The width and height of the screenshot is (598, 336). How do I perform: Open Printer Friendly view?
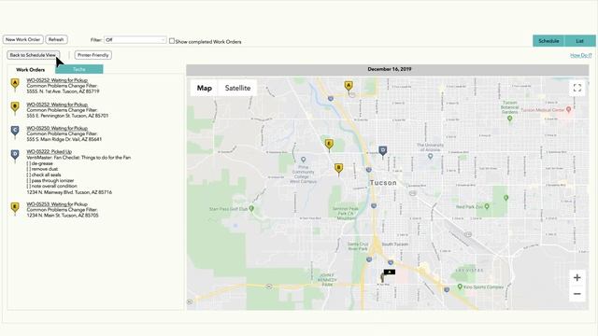click(x=93, y=55)
